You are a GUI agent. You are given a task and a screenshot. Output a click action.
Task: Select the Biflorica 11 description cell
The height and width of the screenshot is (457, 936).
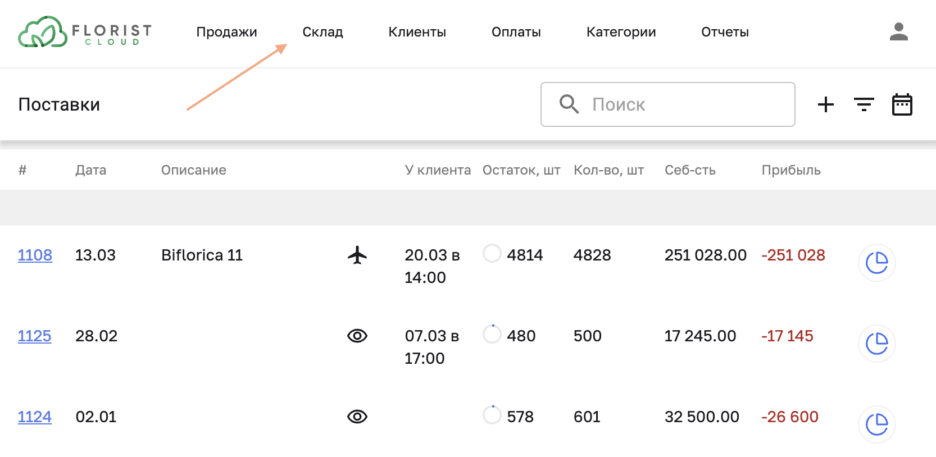(202, 255)
